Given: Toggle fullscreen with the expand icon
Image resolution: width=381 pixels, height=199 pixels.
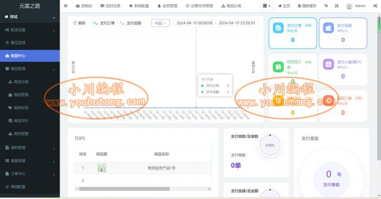Looking at the screenshot, I should pyautogui.click(x=337, y=6).
